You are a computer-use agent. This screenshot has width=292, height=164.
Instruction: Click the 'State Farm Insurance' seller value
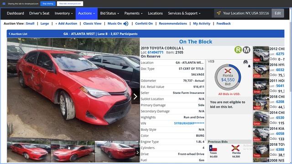tap(188, 93)
